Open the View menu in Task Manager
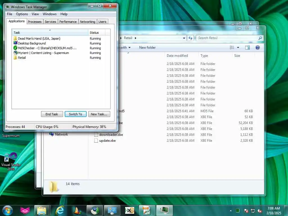The height and width of the screenshot is (216, 288). point(35,14)
